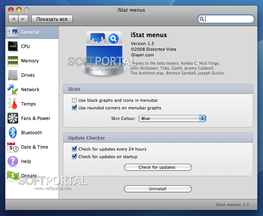Click the ©2008 Distorted Vista text

(154, 49)
